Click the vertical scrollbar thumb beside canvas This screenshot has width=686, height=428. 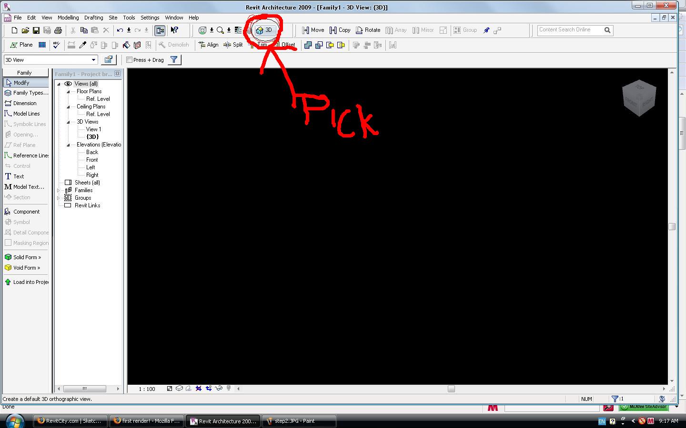click(x=672, y=226)
